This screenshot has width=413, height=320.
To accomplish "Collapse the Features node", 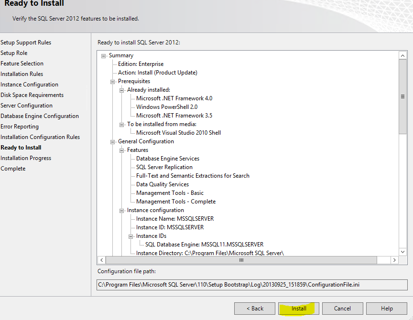I will 122,150.
